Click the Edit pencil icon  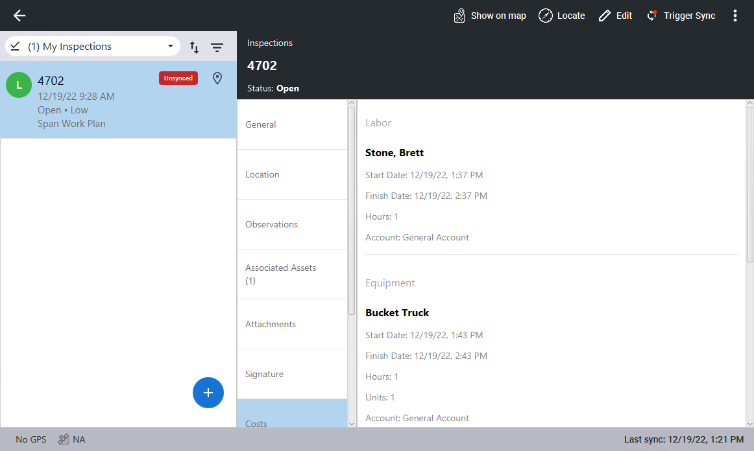(605, 16)
